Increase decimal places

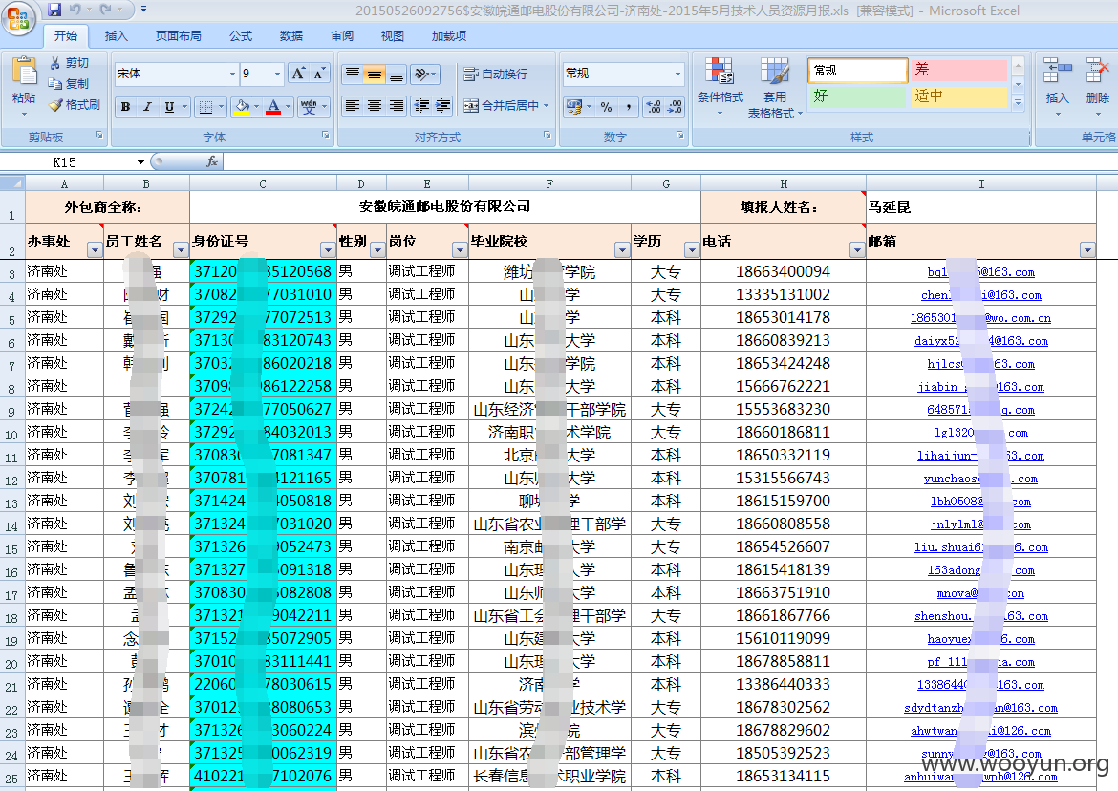click(653, 107)
